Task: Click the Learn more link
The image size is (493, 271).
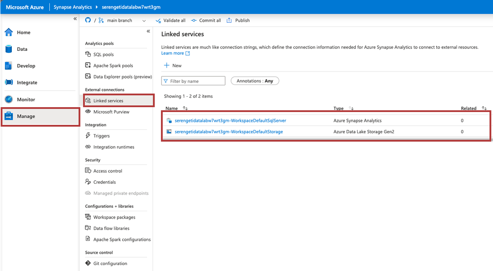Action: coord(176,53)
